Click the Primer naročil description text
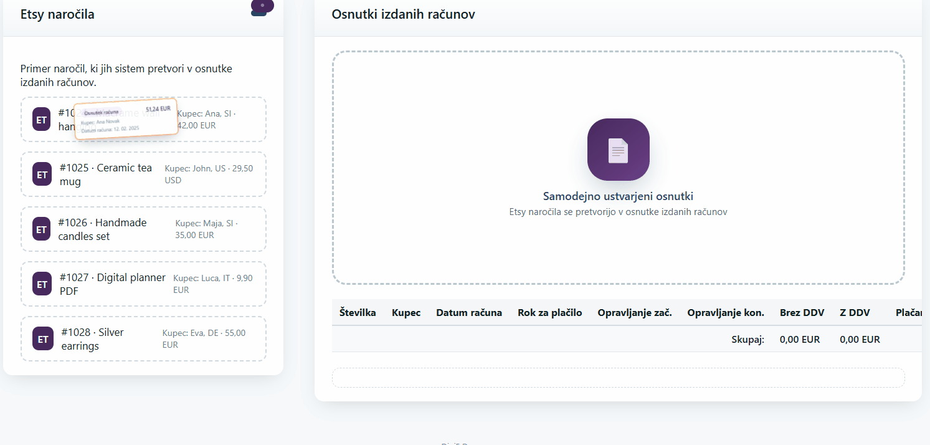The image size is (930, 445). click(126, 75)
